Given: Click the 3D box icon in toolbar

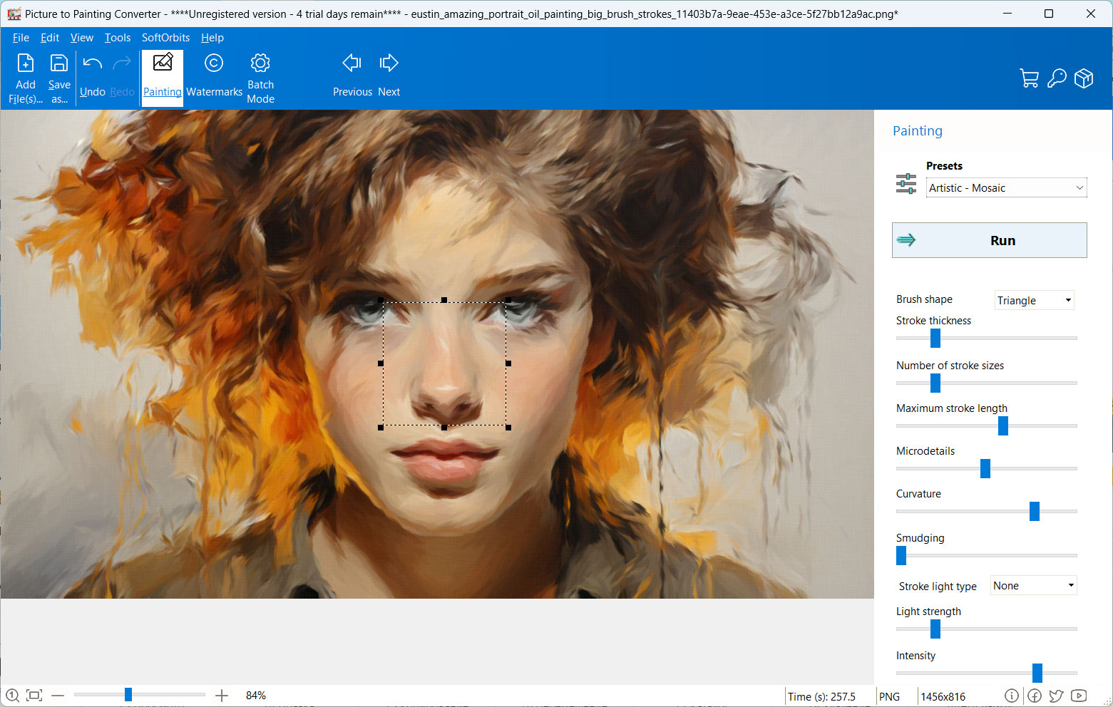Looking at the screenshot, I should 1084,78.
